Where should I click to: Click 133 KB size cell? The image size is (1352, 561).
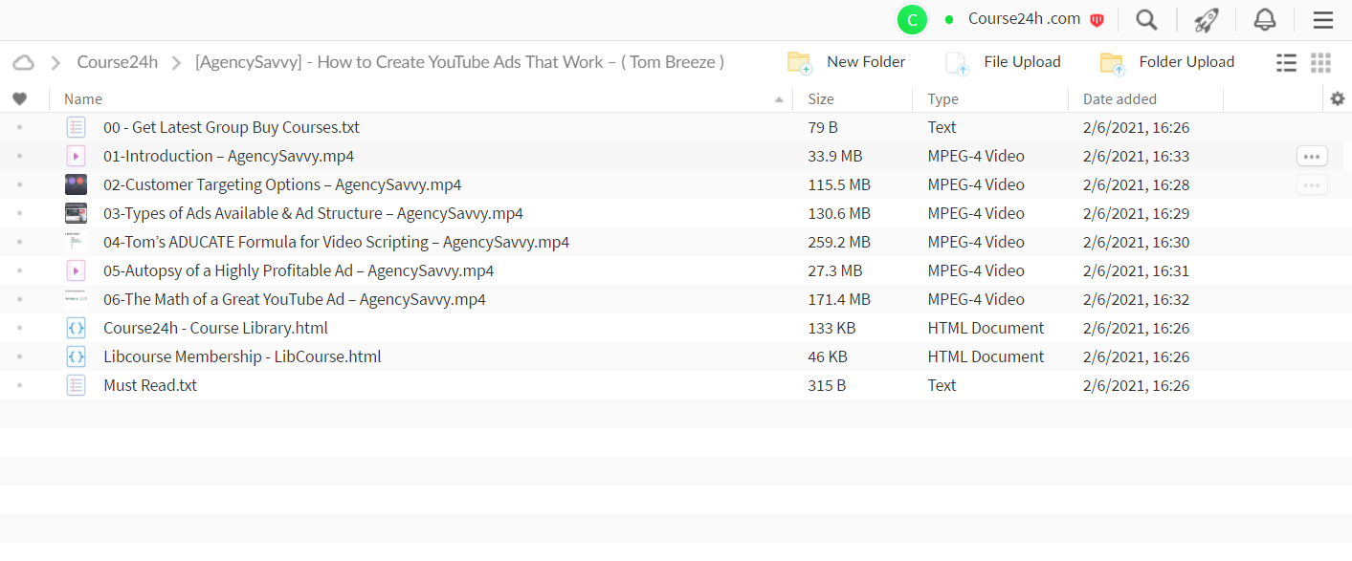[831, 328]
